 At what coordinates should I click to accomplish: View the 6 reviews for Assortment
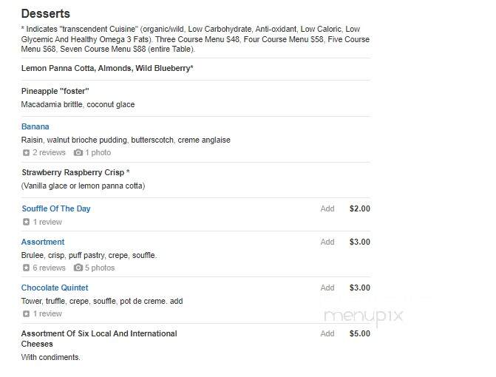pos(49,268)
